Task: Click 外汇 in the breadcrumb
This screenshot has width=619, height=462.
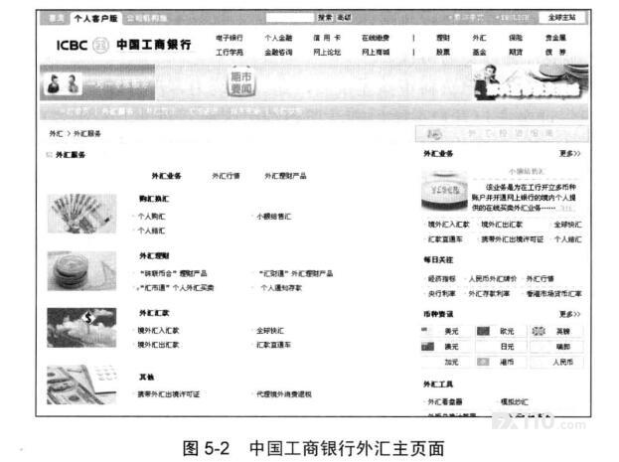Action: coord(56,134)
